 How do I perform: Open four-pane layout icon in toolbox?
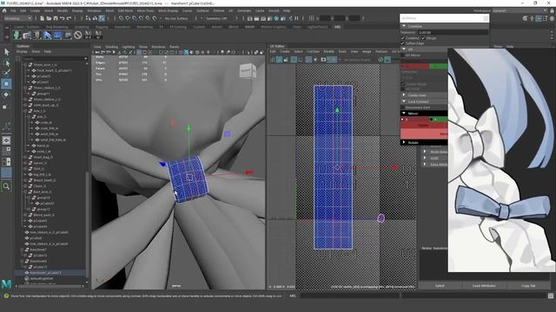6,151
